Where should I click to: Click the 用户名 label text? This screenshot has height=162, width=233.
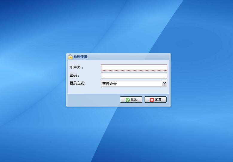tap(76, 68)
